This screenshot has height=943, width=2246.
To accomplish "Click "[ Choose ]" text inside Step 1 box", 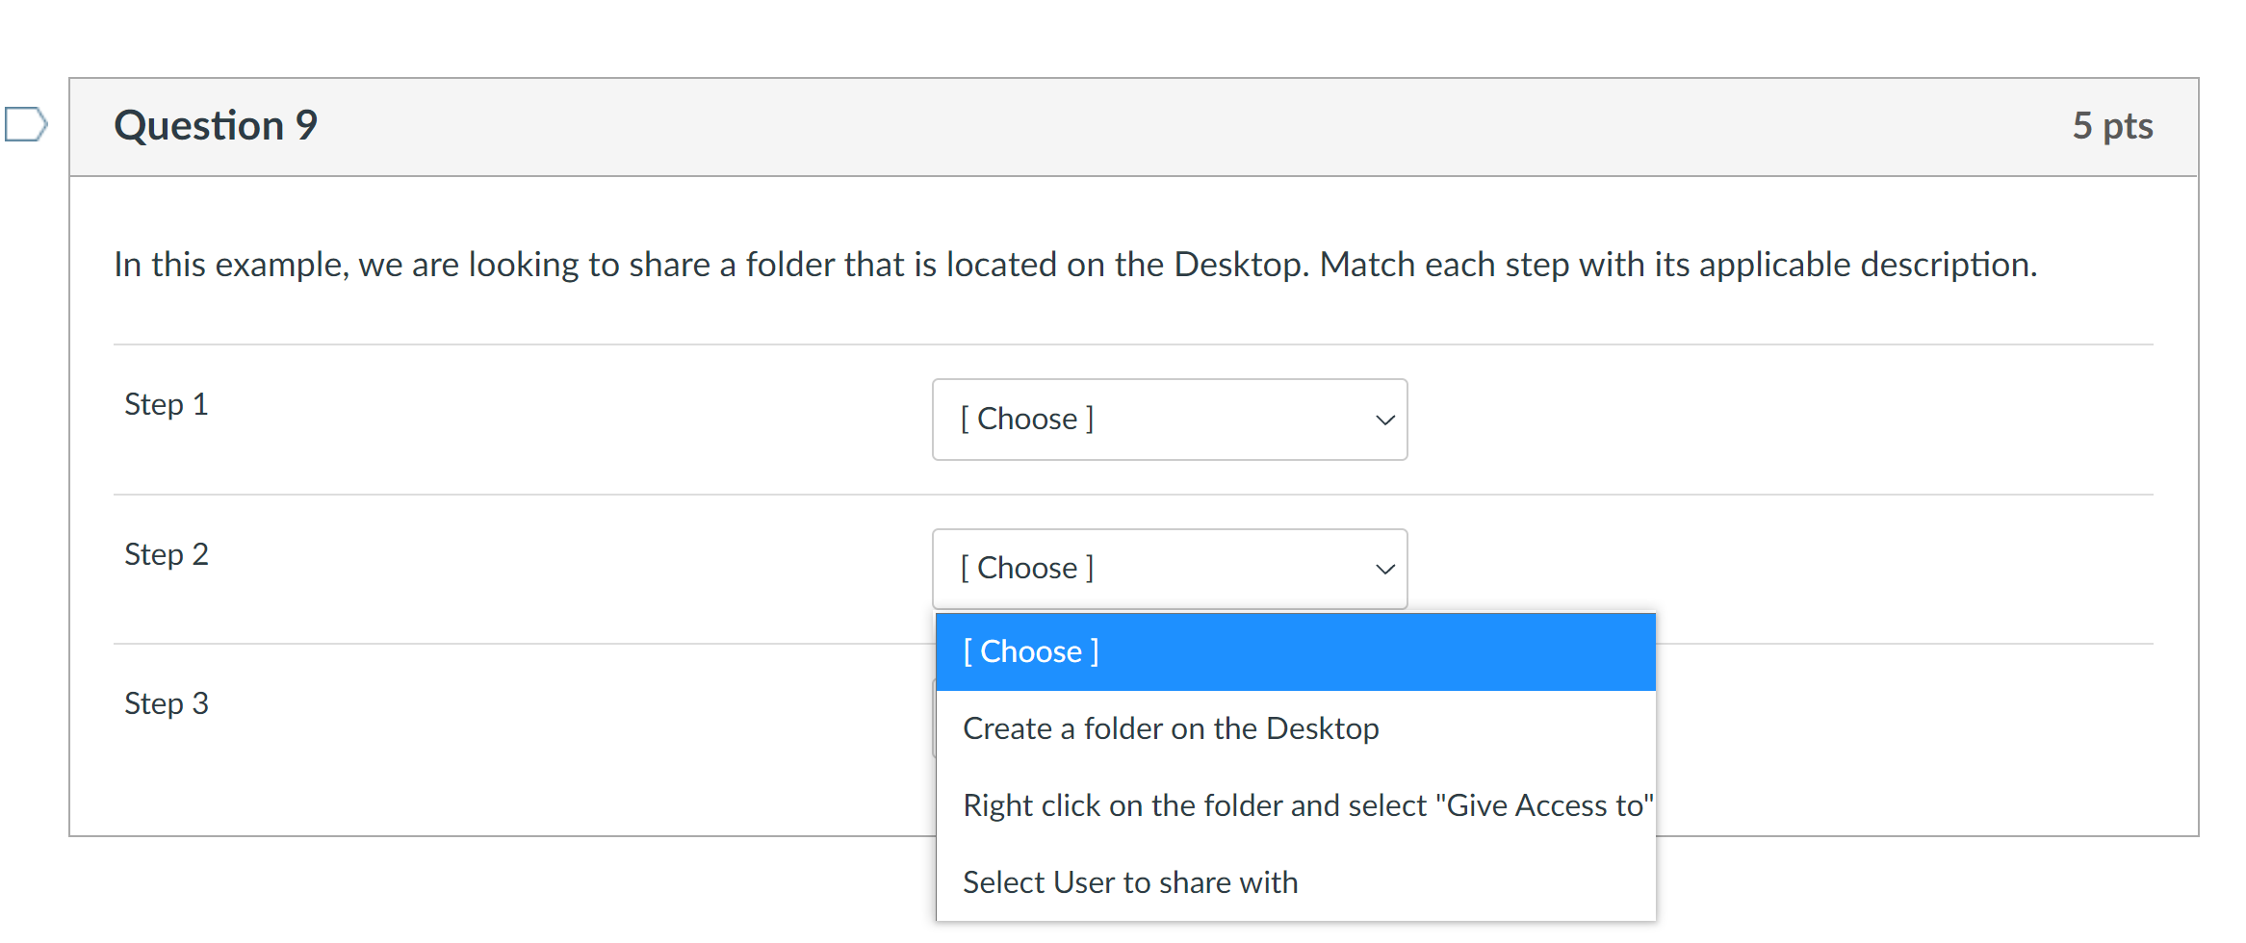I will click(1027, 420).
